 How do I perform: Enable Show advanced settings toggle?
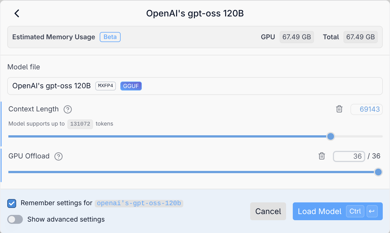[x=15, y=219]
